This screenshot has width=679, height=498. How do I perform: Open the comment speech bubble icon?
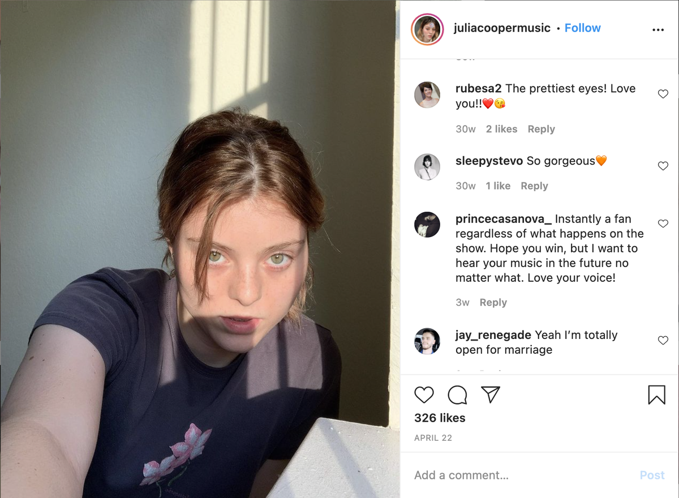click(x=457, y=394)
